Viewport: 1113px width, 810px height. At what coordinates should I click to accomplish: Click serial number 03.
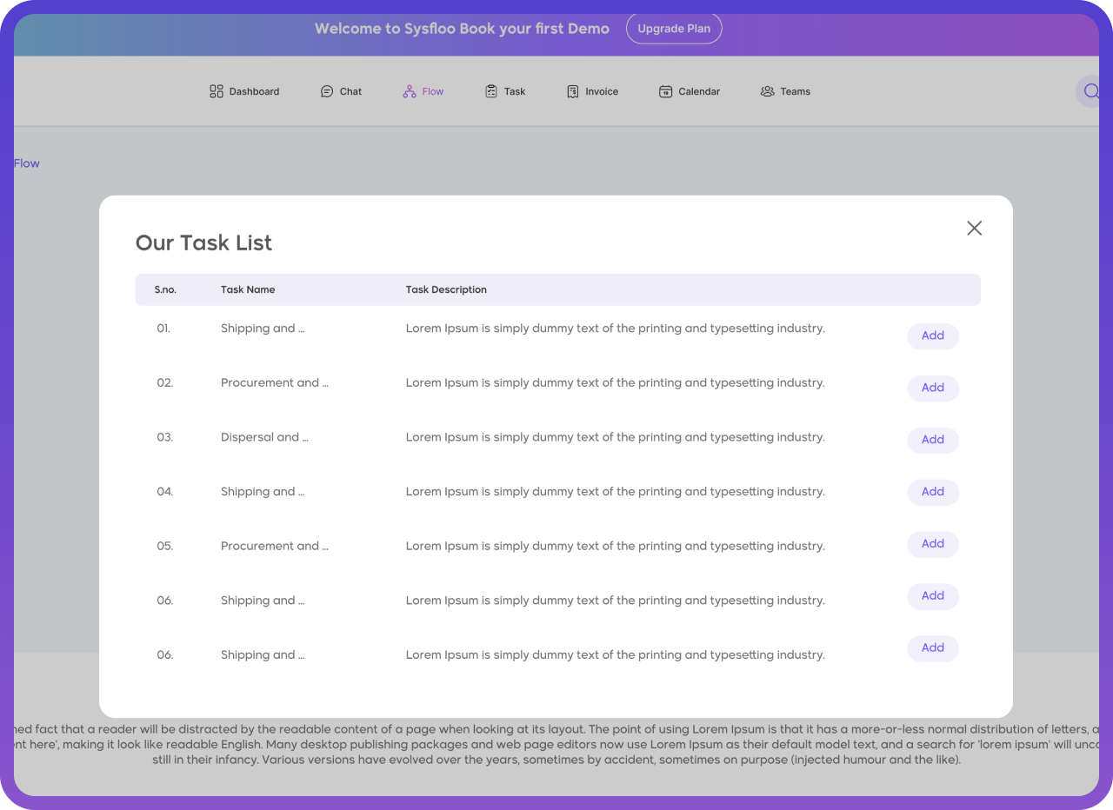(x=165, y=437)
